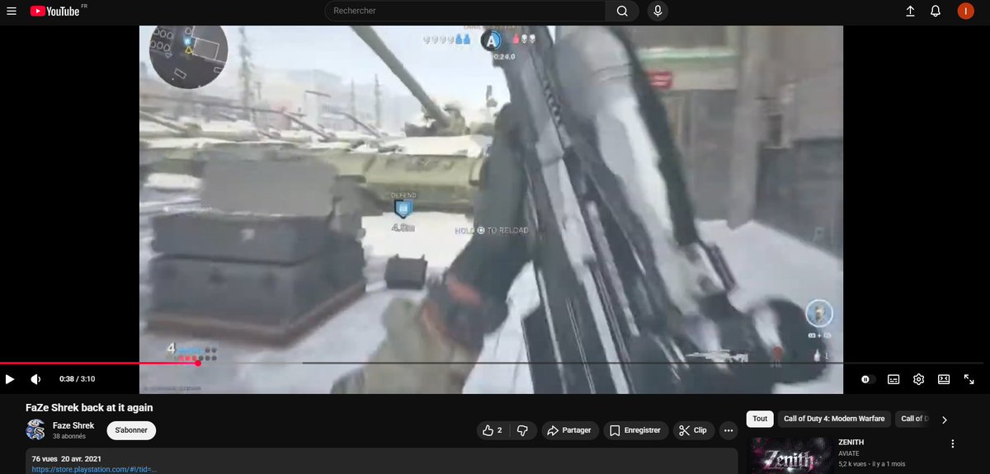Image resolution: width=990 pixels, height=474 pixels.
Task: Click the 0:38 / 3:10 time display
Action: click(x=77, y=379)
